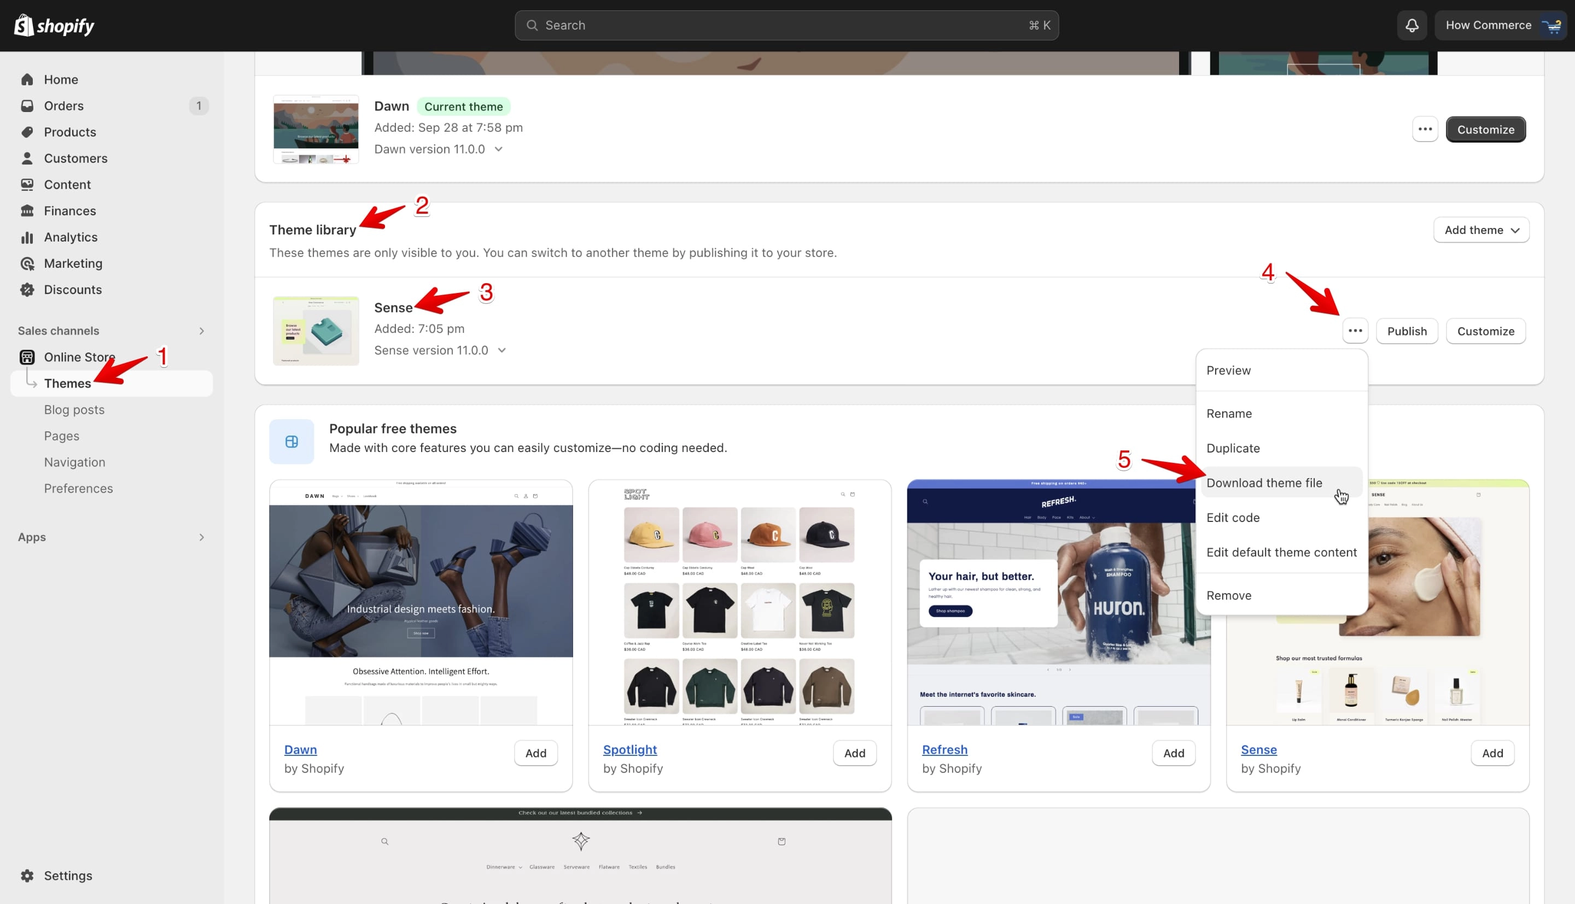Choose Duplicate in the theme menu
The height and width of the screenshot is (904, 1575).
point(1281,448)
